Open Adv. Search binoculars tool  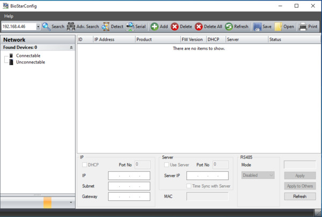[71, 27]
